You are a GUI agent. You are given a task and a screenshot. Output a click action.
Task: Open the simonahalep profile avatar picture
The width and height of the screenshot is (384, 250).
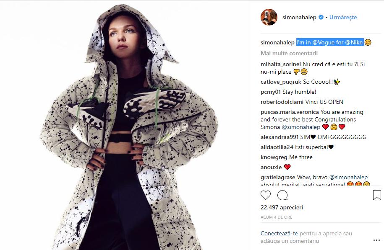click(269, 17)
